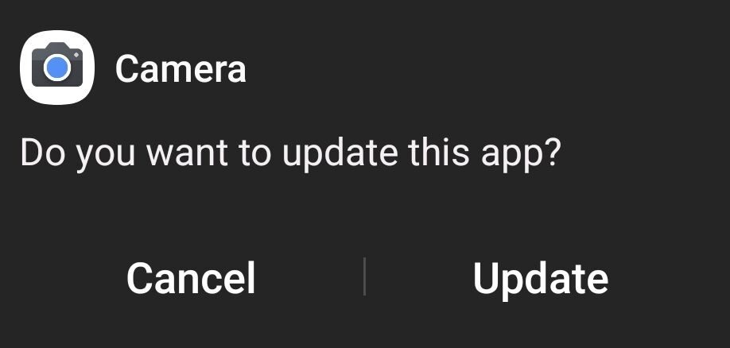Click the Camera app name label

181,69
